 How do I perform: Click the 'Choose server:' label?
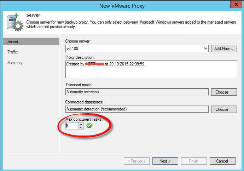pos(78,41)
